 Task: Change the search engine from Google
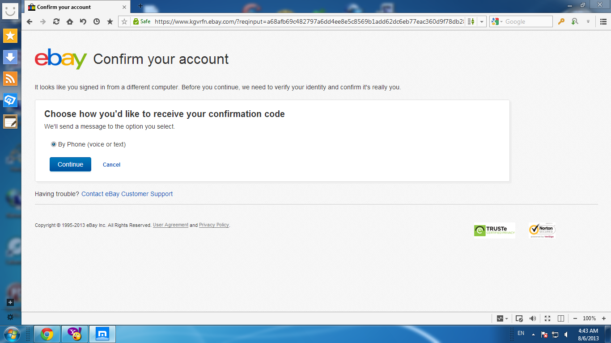pyautogui.click(x=496, y=21)
